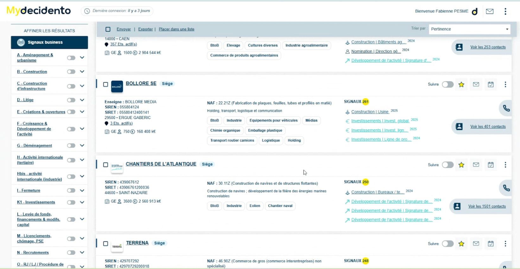Image resolution: width=520 pixels, height=269 pixels.
Task: Click phone icon on CHANTIERS DE L'ATLANTIQUE card
Action: pyautogui.click(x=506, y=188)
